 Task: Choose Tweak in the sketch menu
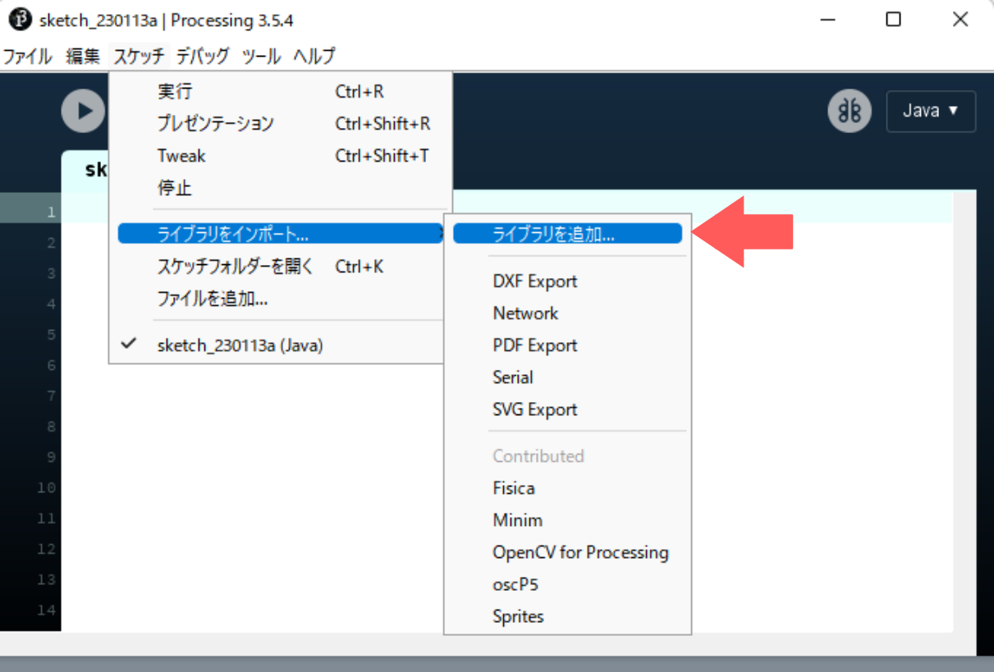[x=281, y=156]
